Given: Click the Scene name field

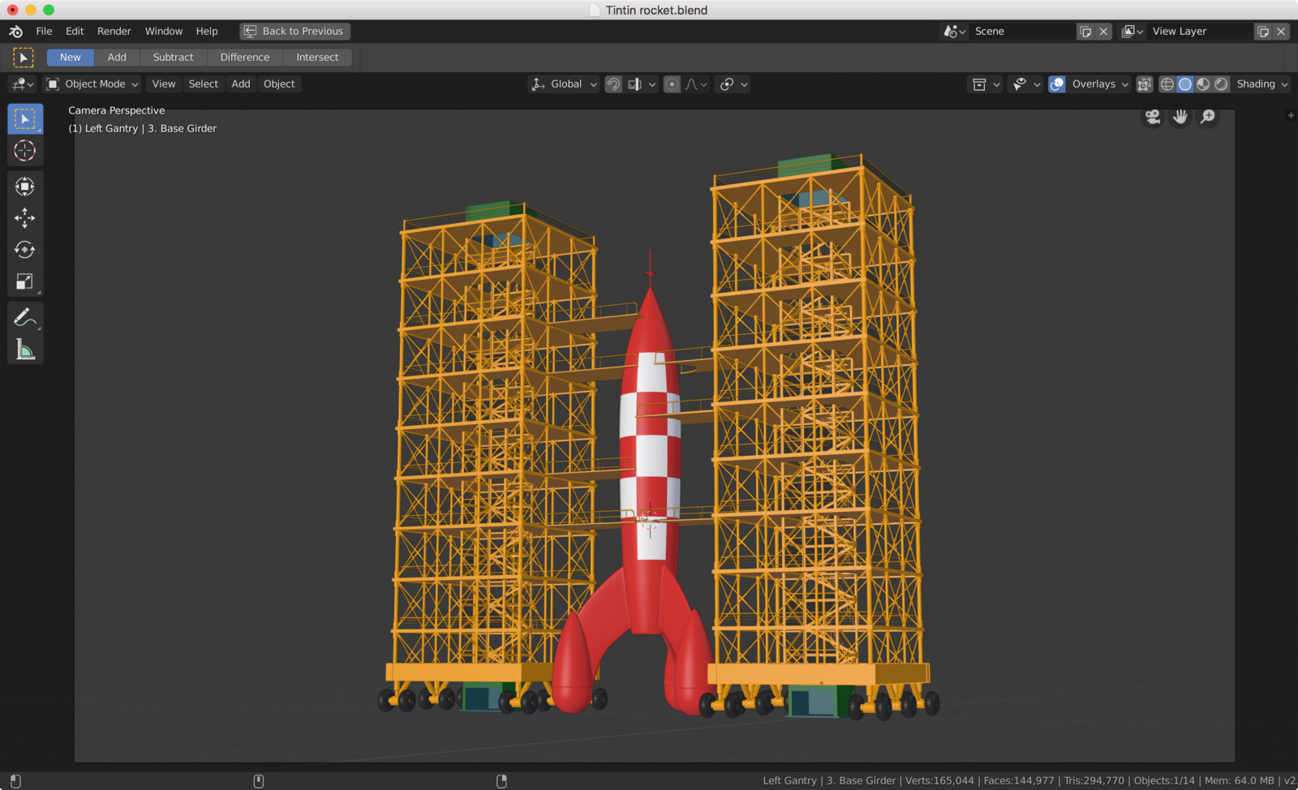Looking at the screenshot, I should point(1022,31).
